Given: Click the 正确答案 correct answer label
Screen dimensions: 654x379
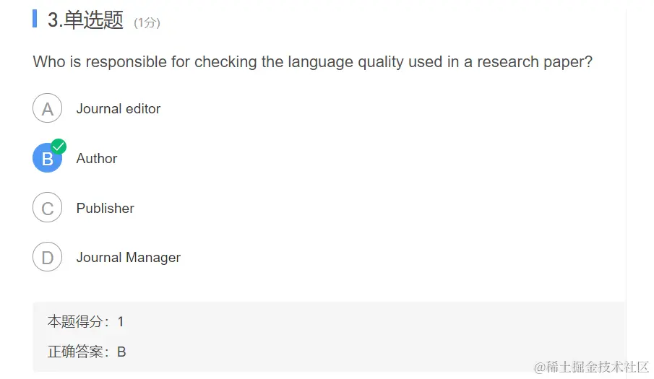Looking at the screenshot, I should coord(77,352).
